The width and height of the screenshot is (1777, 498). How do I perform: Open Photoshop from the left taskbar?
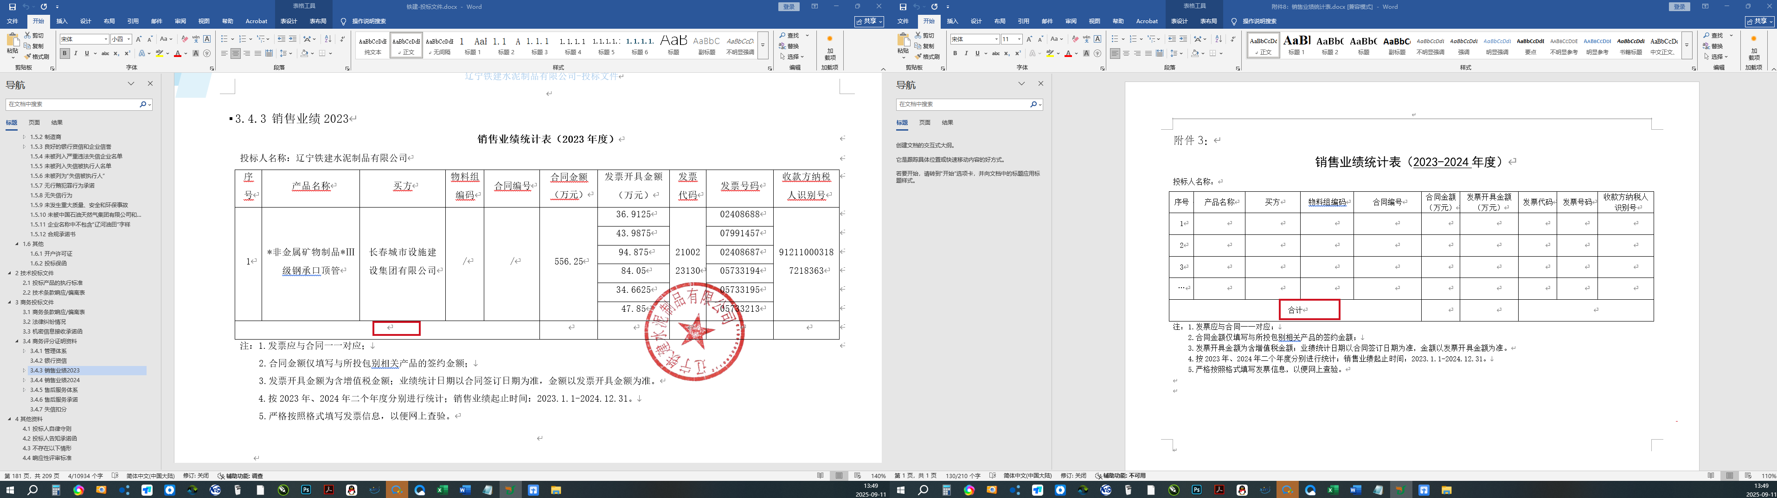click(306, 490)
